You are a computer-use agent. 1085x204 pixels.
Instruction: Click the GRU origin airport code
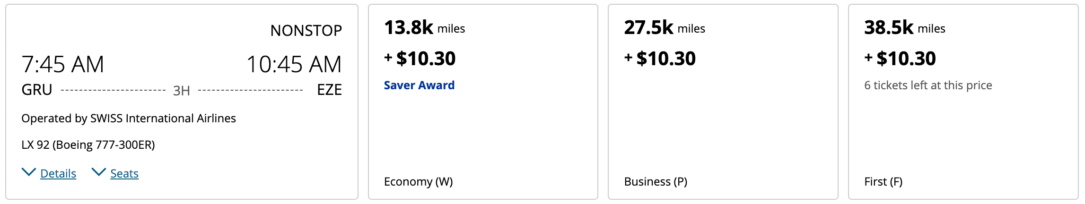coord(37,90)
